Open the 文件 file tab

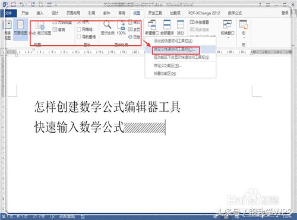point(8,13)
